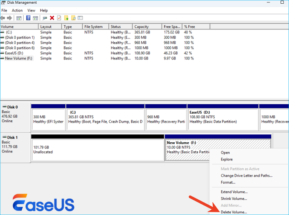Sort by the Free Space column header
289x215 pixels.
pos(172,26)
